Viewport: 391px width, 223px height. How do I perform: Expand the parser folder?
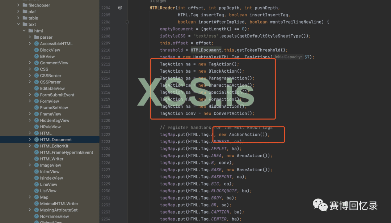click(30, 37)
